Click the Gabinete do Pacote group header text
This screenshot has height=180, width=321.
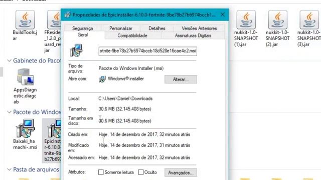37,60
